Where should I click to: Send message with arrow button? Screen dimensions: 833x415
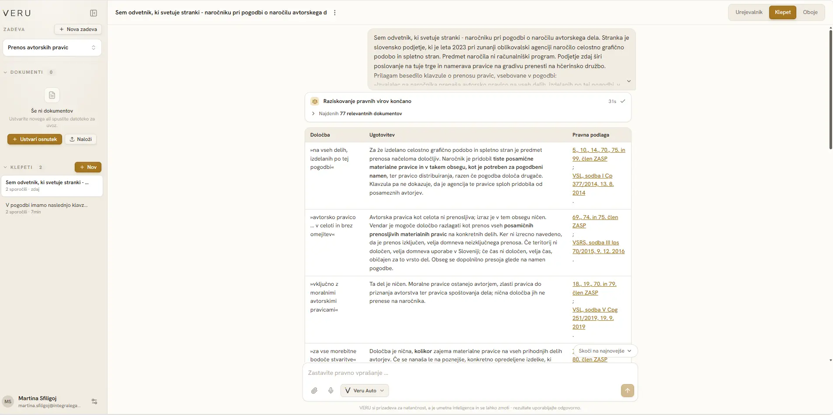627,391
